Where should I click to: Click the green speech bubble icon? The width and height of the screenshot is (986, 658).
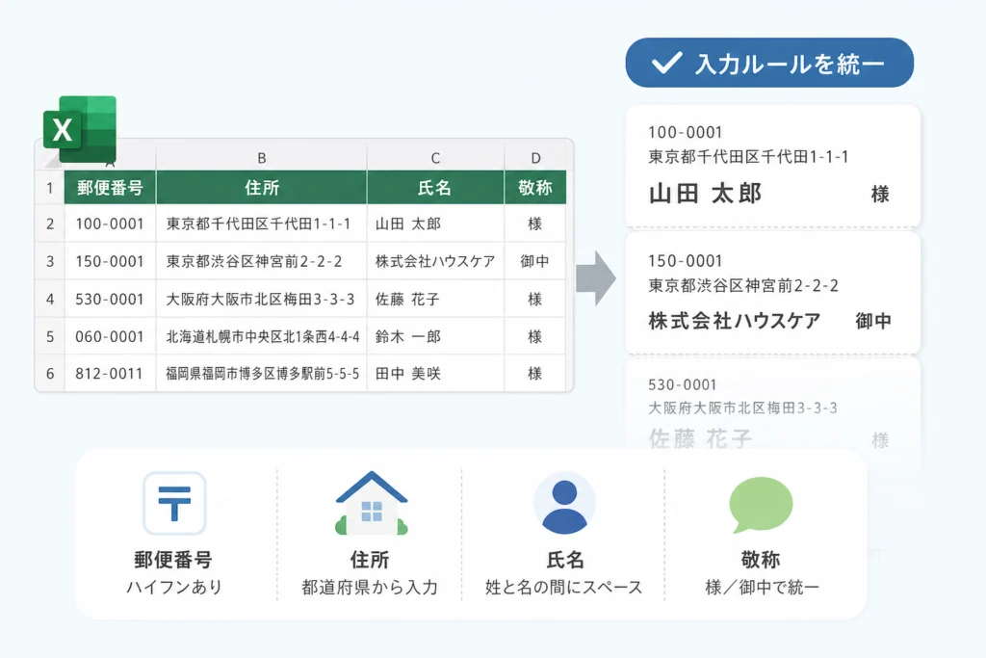point(761,505)
